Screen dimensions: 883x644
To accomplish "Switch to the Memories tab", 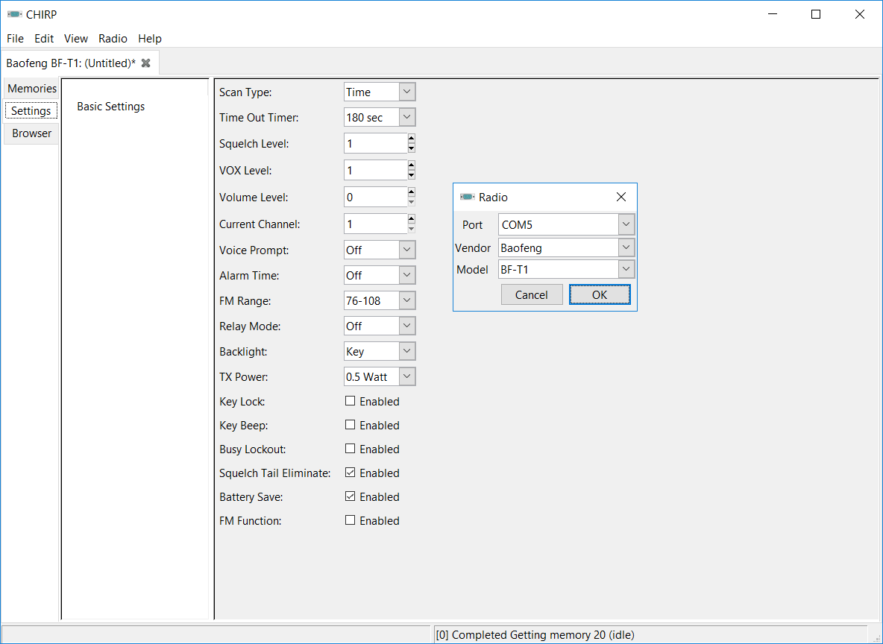I will tap(31, 89).
